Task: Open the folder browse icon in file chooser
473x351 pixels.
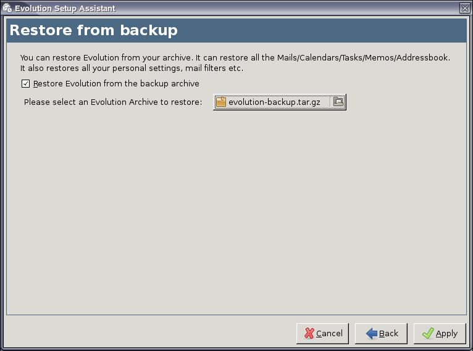Action: [x=338, y=102]
